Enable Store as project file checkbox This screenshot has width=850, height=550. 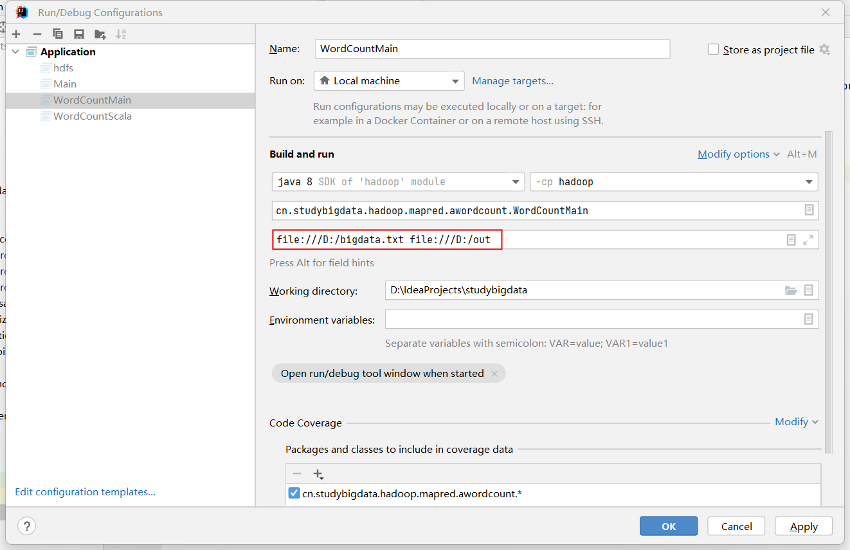713,50
